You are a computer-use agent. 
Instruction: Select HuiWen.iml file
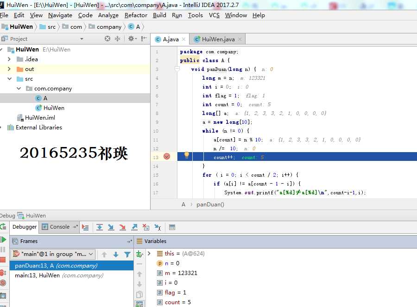pos(36,118)
